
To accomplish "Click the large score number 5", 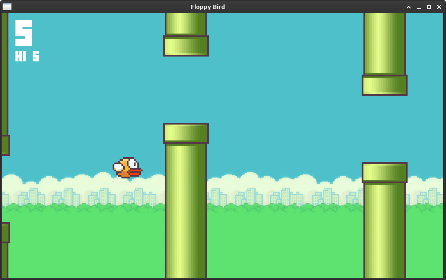I will point(23,33).
